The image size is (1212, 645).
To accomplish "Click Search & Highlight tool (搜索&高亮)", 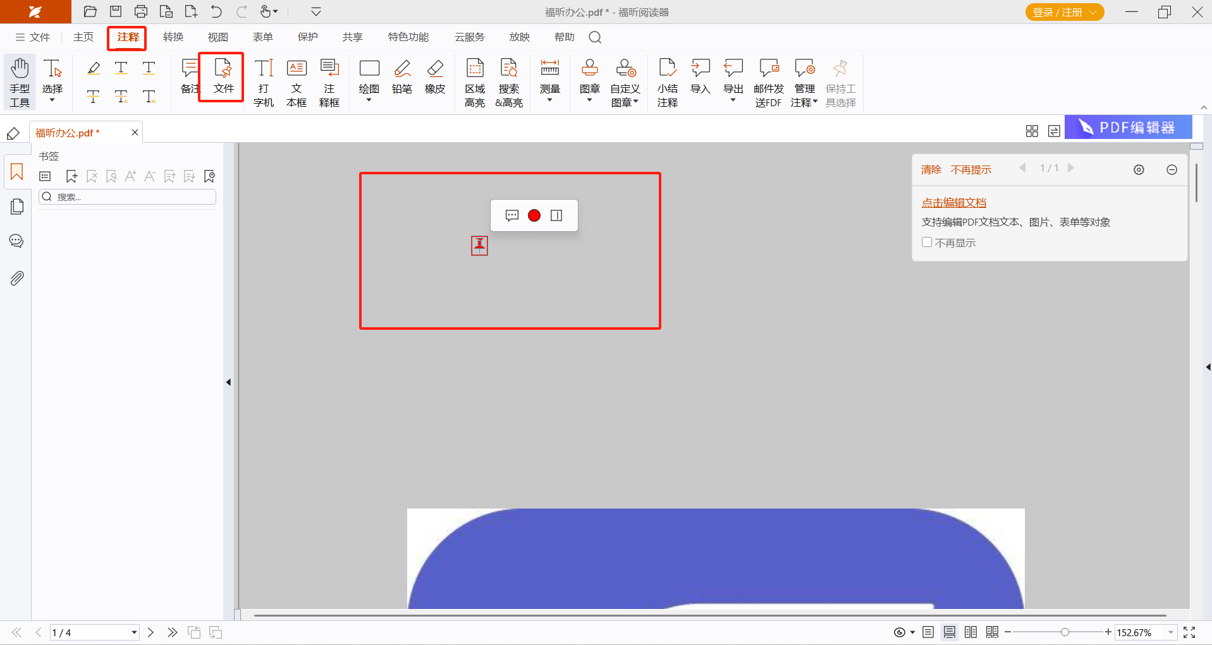I will [509, 82].
